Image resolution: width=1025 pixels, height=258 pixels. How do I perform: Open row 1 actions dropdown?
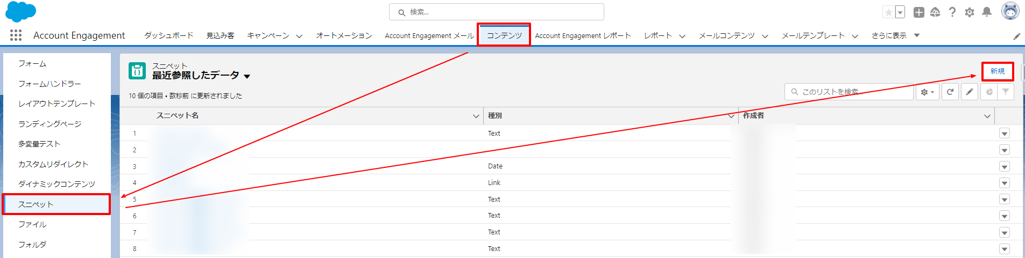coord(1005,134)
